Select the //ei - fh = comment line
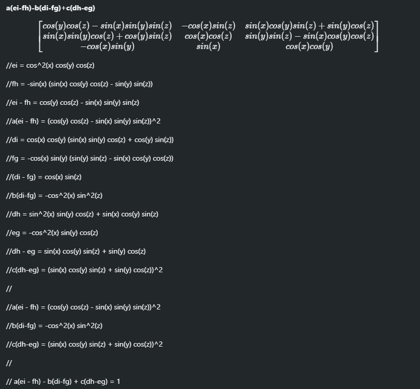Viewport: 420px width, 389px height. tap(72, 103)
